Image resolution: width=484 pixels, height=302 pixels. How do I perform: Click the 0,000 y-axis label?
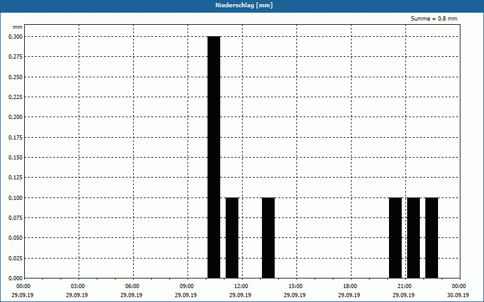[16, 278]
